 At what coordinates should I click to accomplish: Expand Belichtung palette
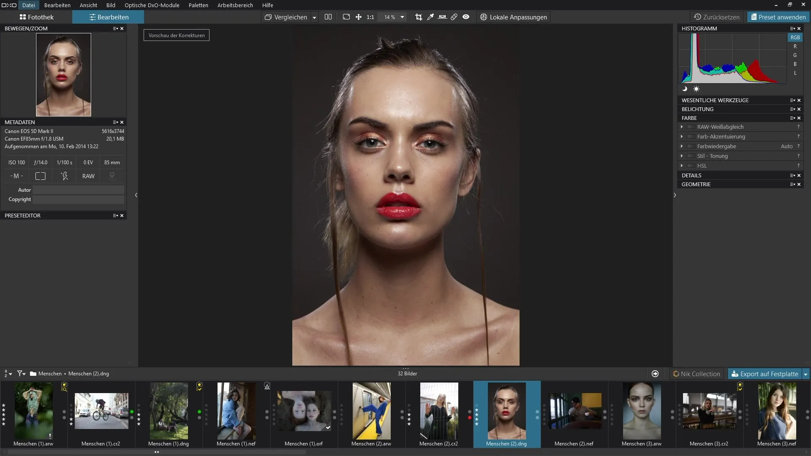point(697,109)
